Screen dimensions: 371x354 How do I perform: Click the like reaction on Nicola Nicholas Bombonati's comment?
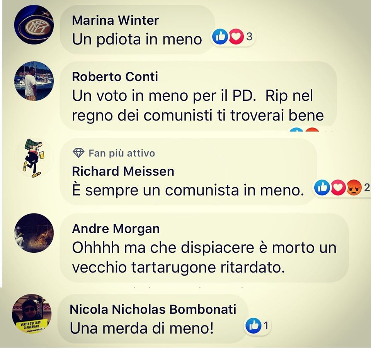click(254, 326)
